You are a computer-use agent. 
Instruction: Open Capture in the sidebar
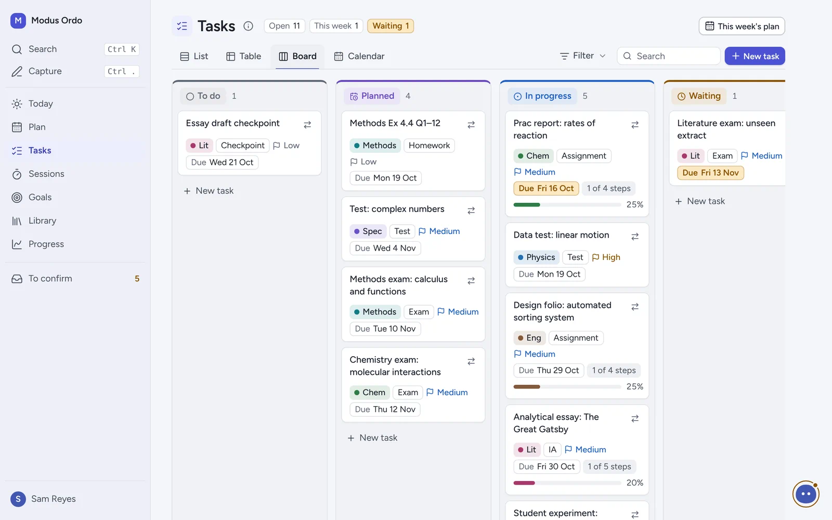coord(75,71)
